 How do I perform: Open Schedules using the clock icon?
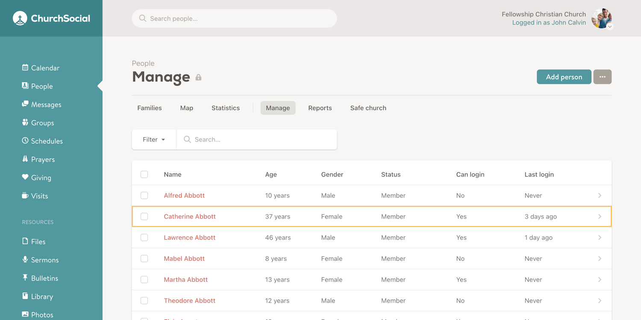(x=26, y=141)
